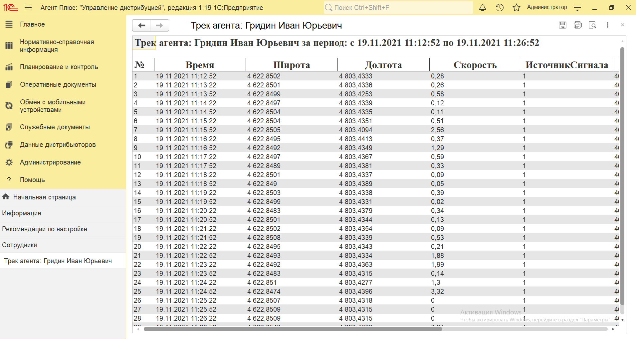Save the report with the diskette icon
Viewport: 636px width, 339px height.
(x=562, y=25)
